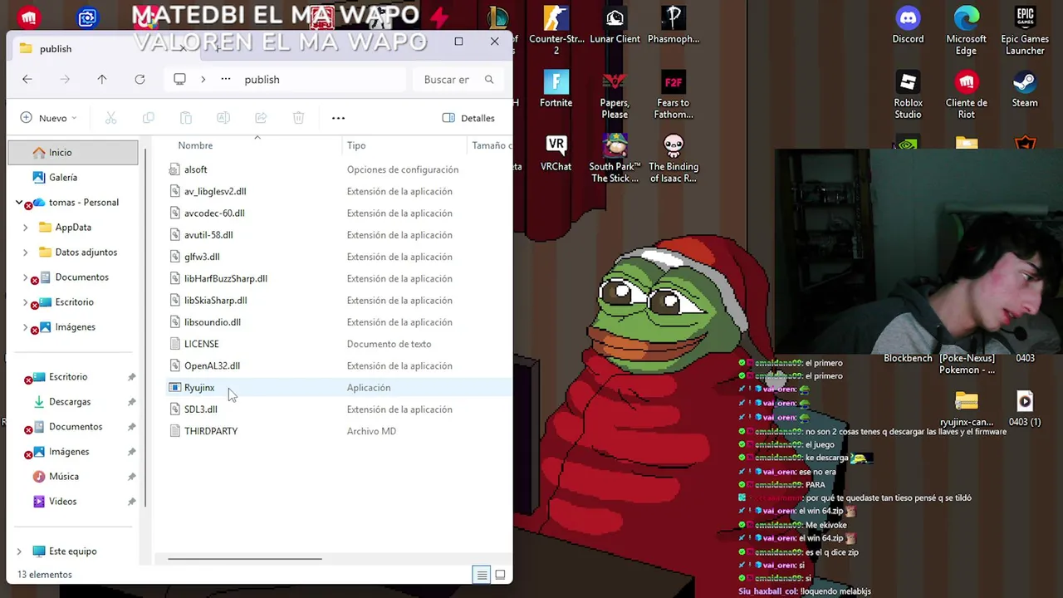This screenshot has width=1063, height=598.
Task: Click the navigation pane vertical scrollbar
Action: pyautogui.click(x=146, y=328)
